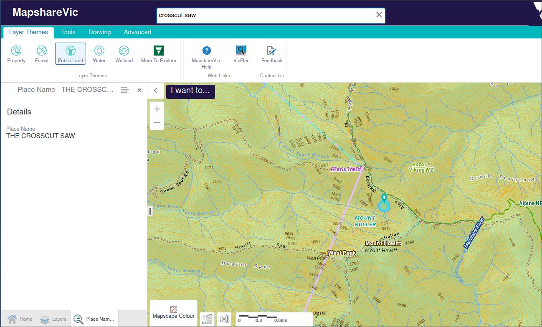Clear the search box text
Screen dimensions: 542x327
[379, 15]
